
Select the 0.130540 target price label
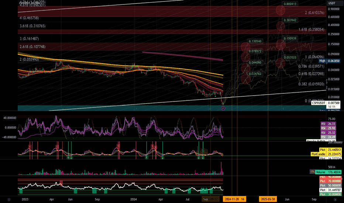[x=255, y=41]
